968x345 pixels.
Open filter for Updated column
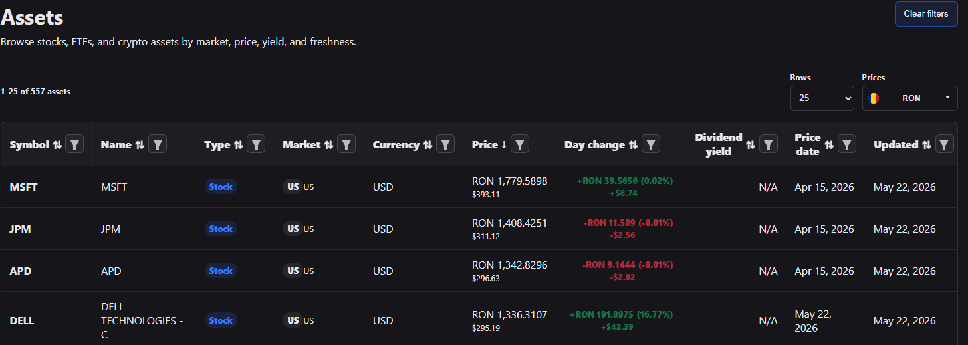(945, 144)
